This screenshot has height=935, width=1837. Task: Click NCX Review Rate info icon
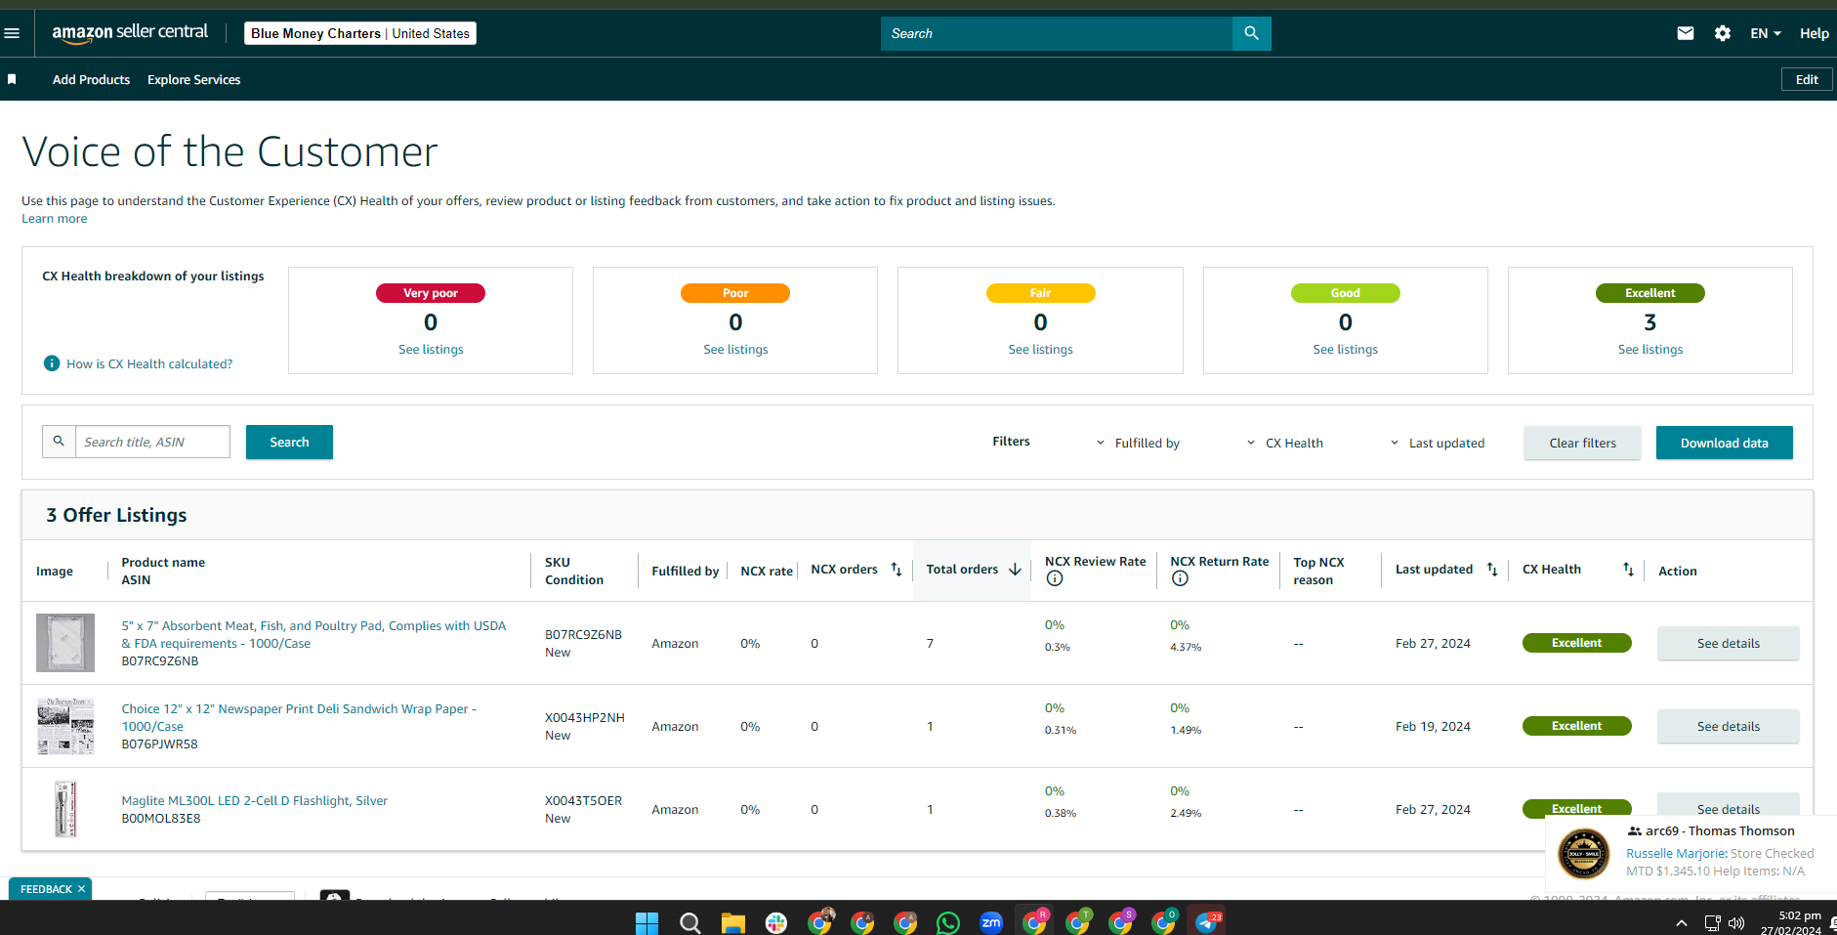(1055, 579)
